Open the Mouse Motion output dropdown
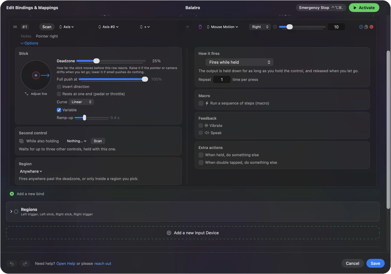391x274 pixels. click(222, 27)
